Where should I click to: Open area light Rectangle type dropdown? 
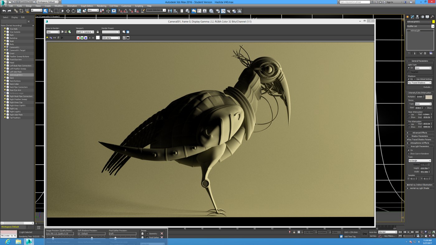coord(419,161)
